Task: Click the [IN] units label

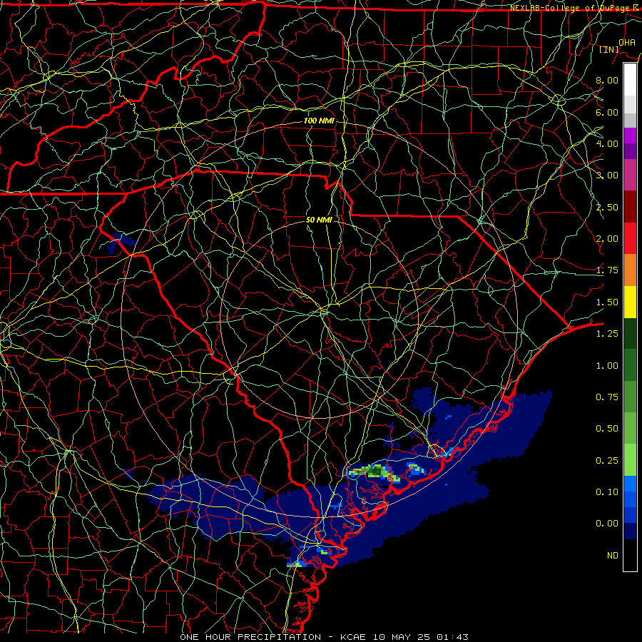Action: tap(609, 49)
